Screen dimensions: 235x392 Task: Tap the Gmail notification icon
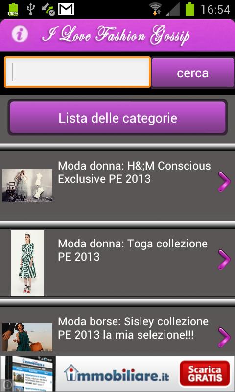[66, 9]
